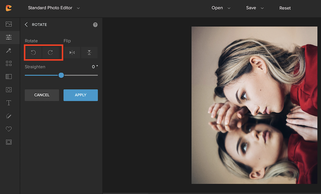Open the help question mark icon
Image resolution: width=321 pixels, height=194 pixels.
pyautogui.click(x=95, y=25)
